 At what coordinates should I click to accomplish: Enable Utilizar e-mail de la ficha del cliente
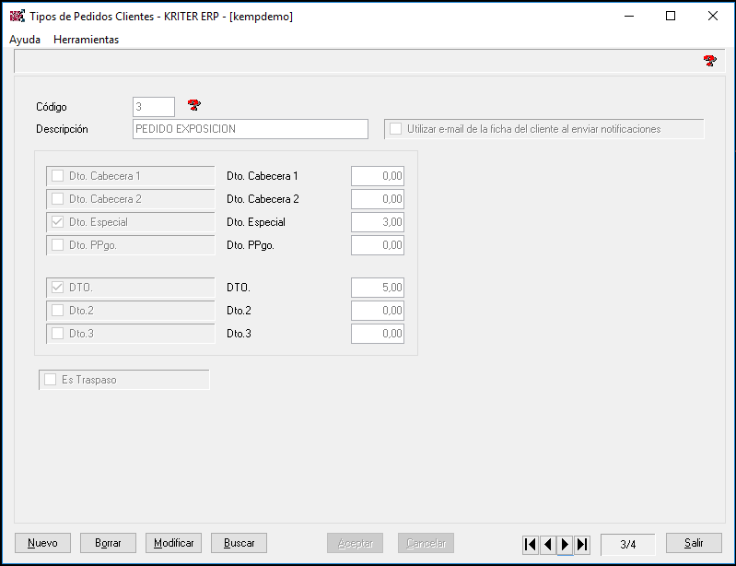[396, 129]
